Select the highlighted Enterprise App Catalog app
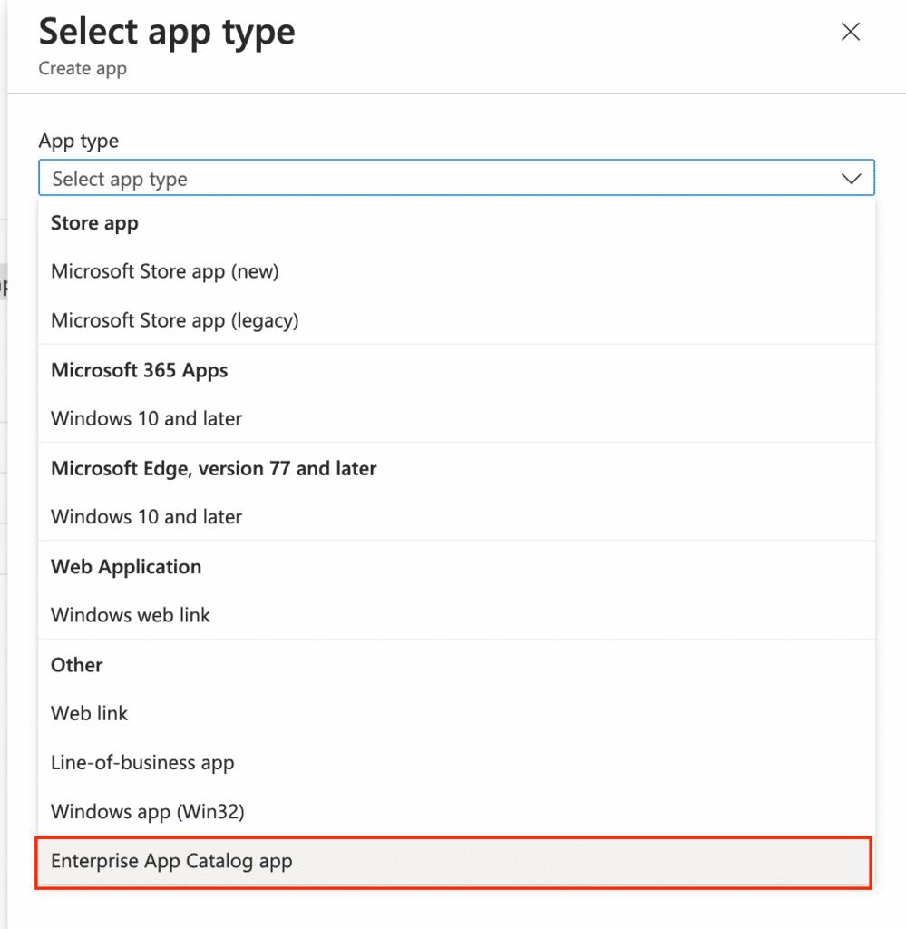 tap(171, 861)
